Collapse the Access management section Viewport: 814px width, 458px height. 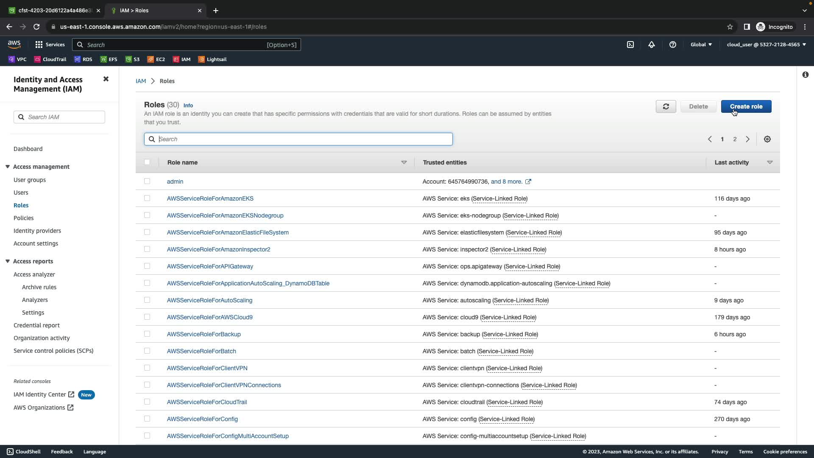click(8, 167)
